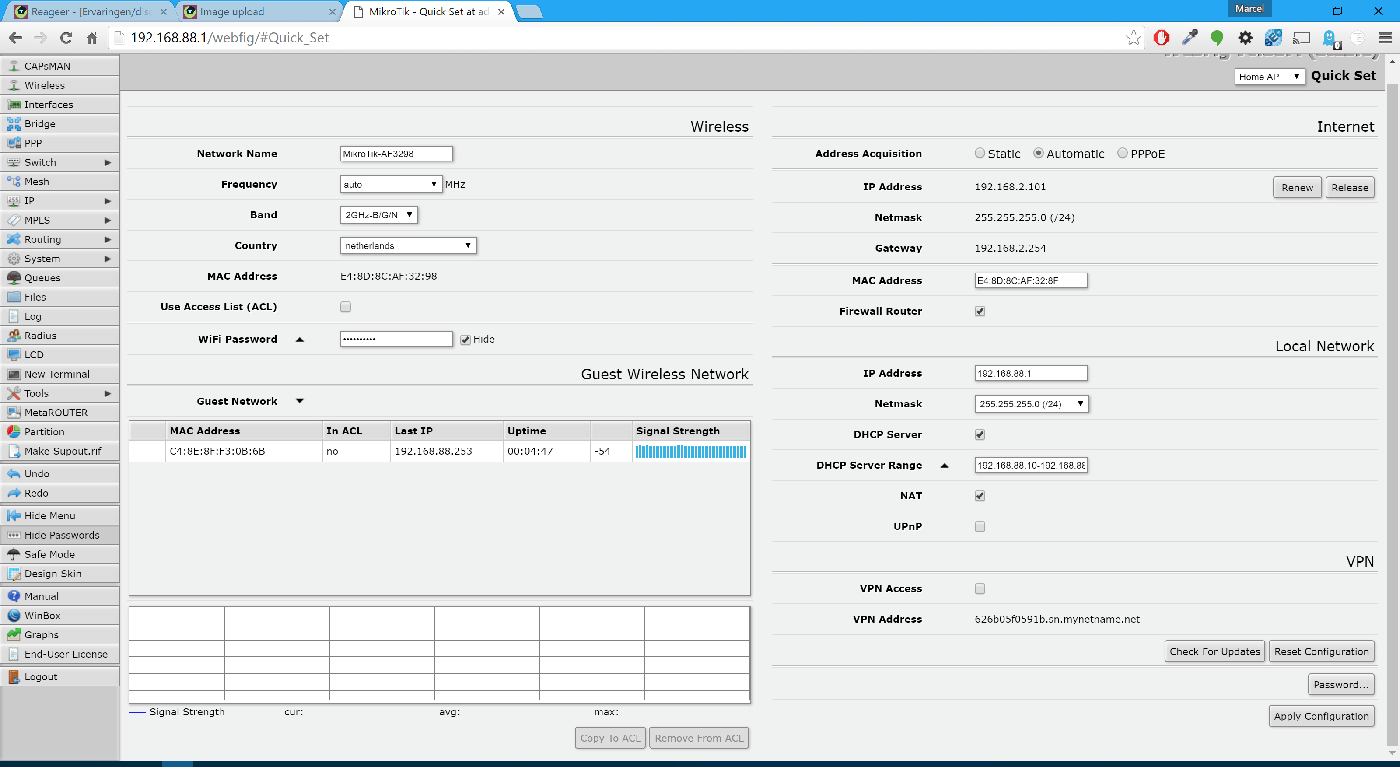Click Check For Updates

[1214, 651]
